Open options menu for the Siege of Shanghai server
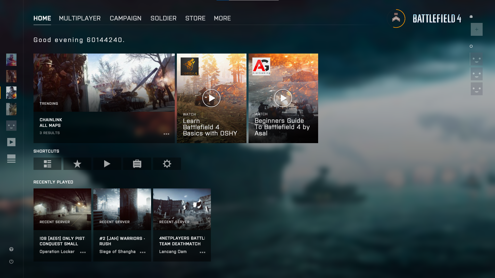This screenshot has width=495, height=278. coord(143,252)
